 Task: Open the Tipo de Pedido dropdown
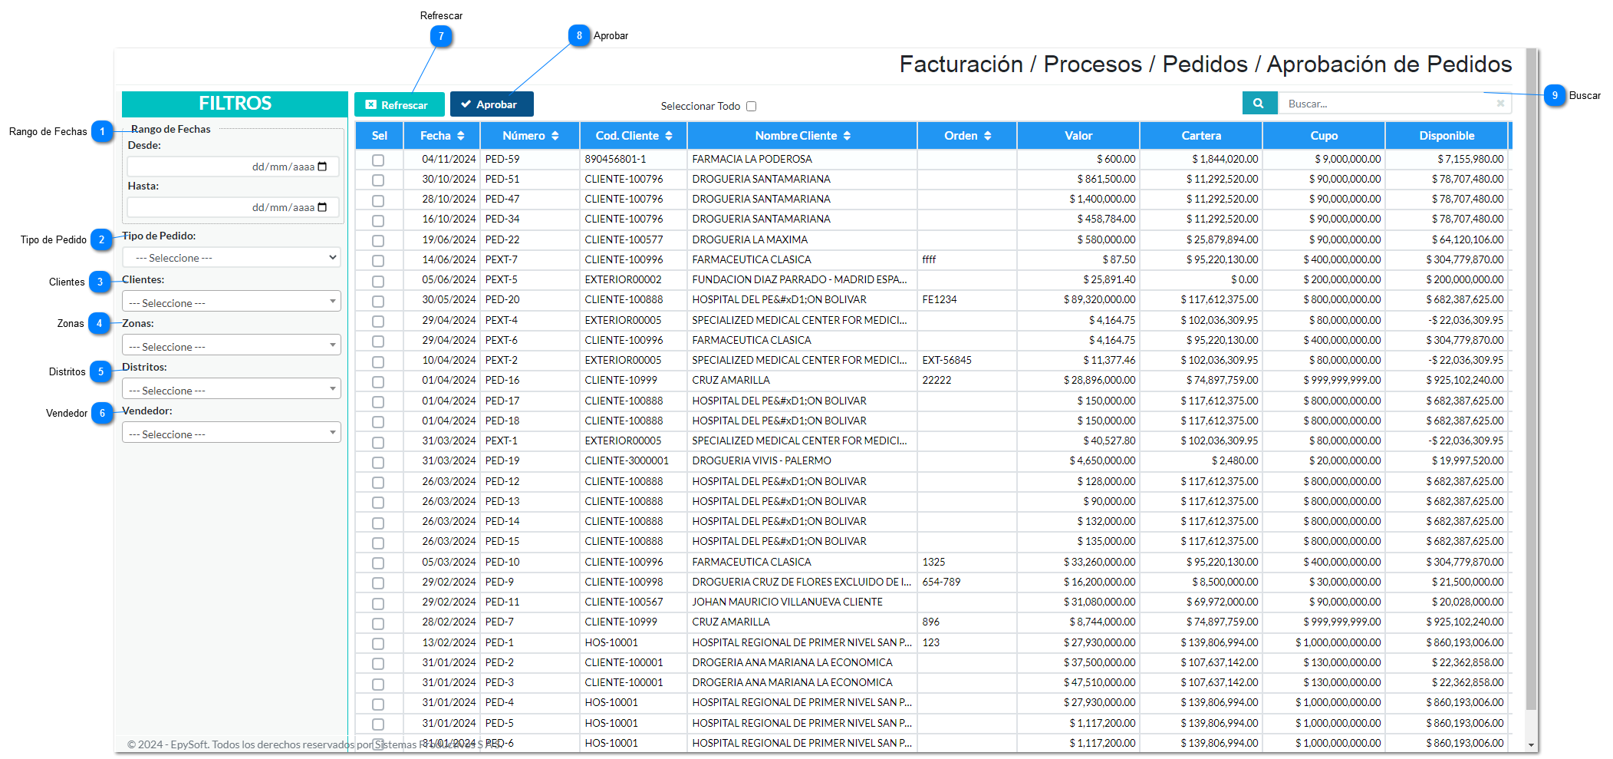(x=232, y=257)
